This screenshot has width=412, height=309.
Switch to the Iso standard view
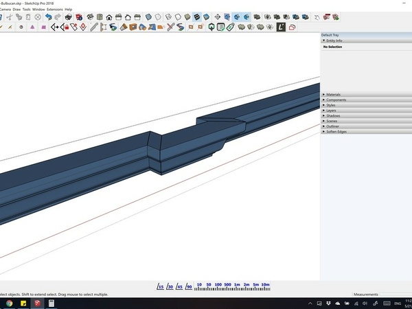[89, 16]
